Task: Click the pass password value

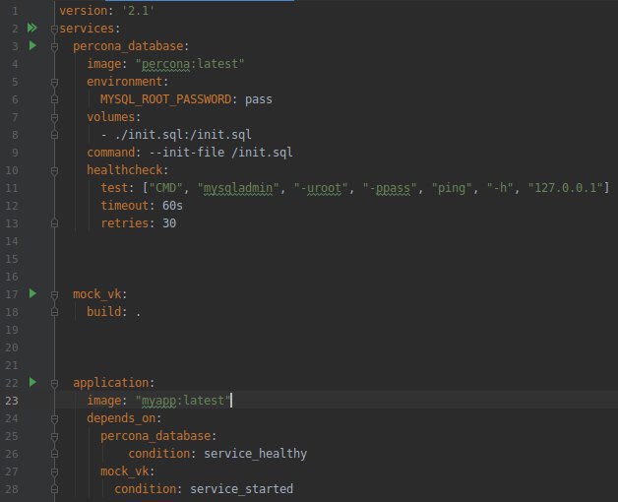Action: pos(259,99)
